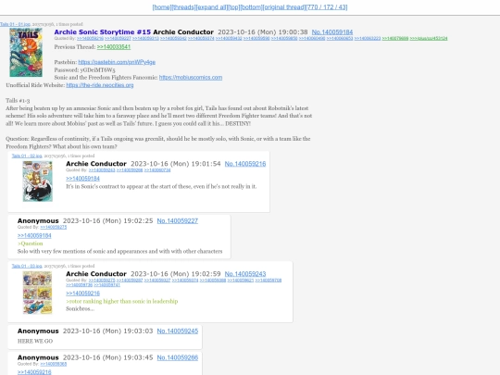This screenshot has height=375, width=500.
Task: Open the pastebin.com URL
Action: tap(117, 62)
